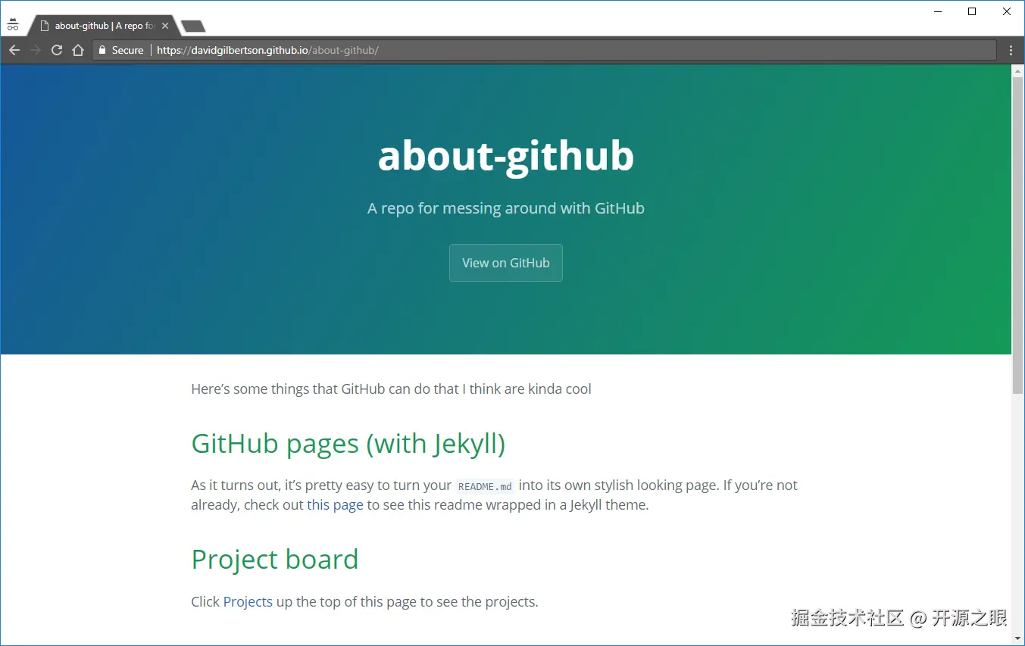Click the README.md inline code text
Image resolution: width=1025 pixels, height=646 pixels.
485,486
